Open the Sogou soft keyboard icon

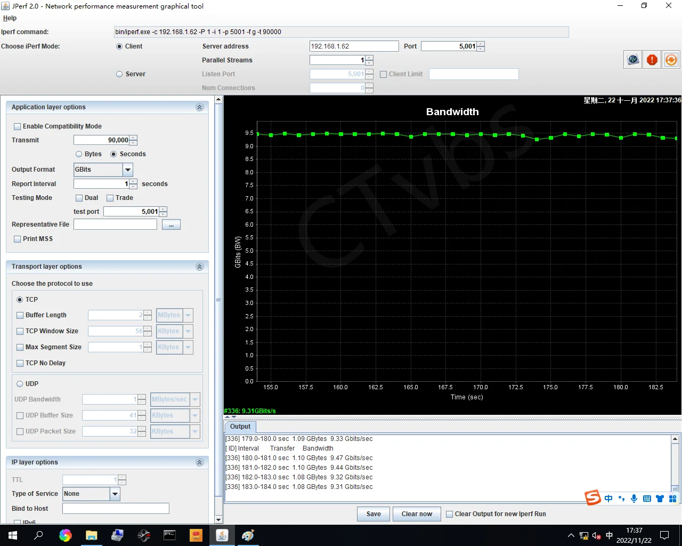[x=647, y=499]
